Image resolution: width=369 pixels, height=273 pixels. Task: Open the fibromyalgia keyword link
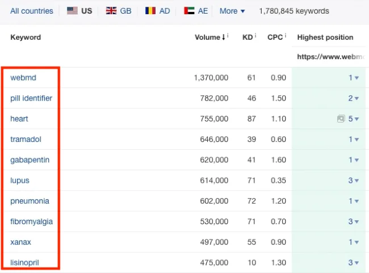click(x=32, y=221)
